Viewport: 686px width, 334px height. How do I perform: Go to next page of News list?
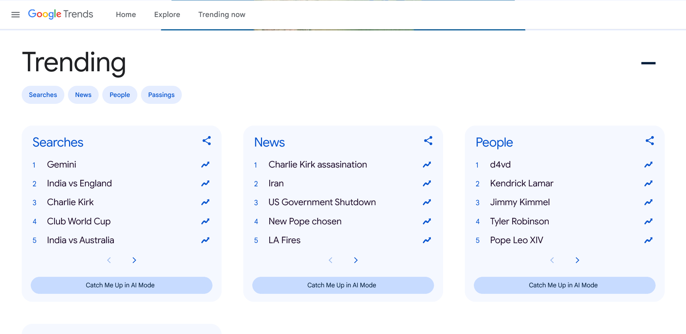click(x=356, y=260)
